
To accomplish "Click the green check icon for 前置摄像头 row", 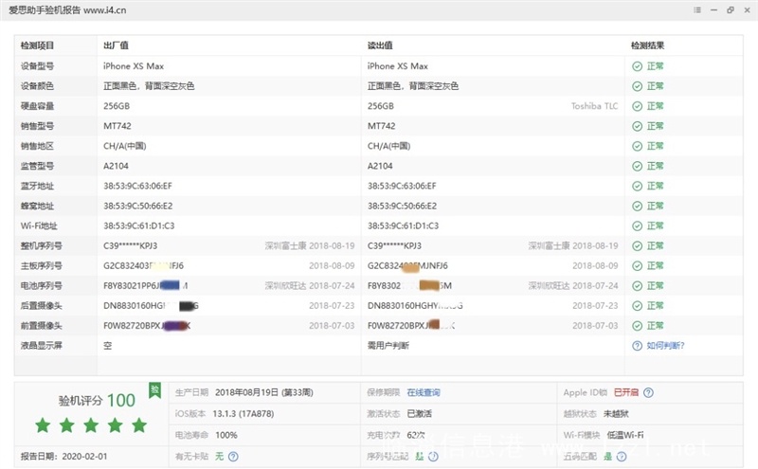I will [x=637, y=326].
